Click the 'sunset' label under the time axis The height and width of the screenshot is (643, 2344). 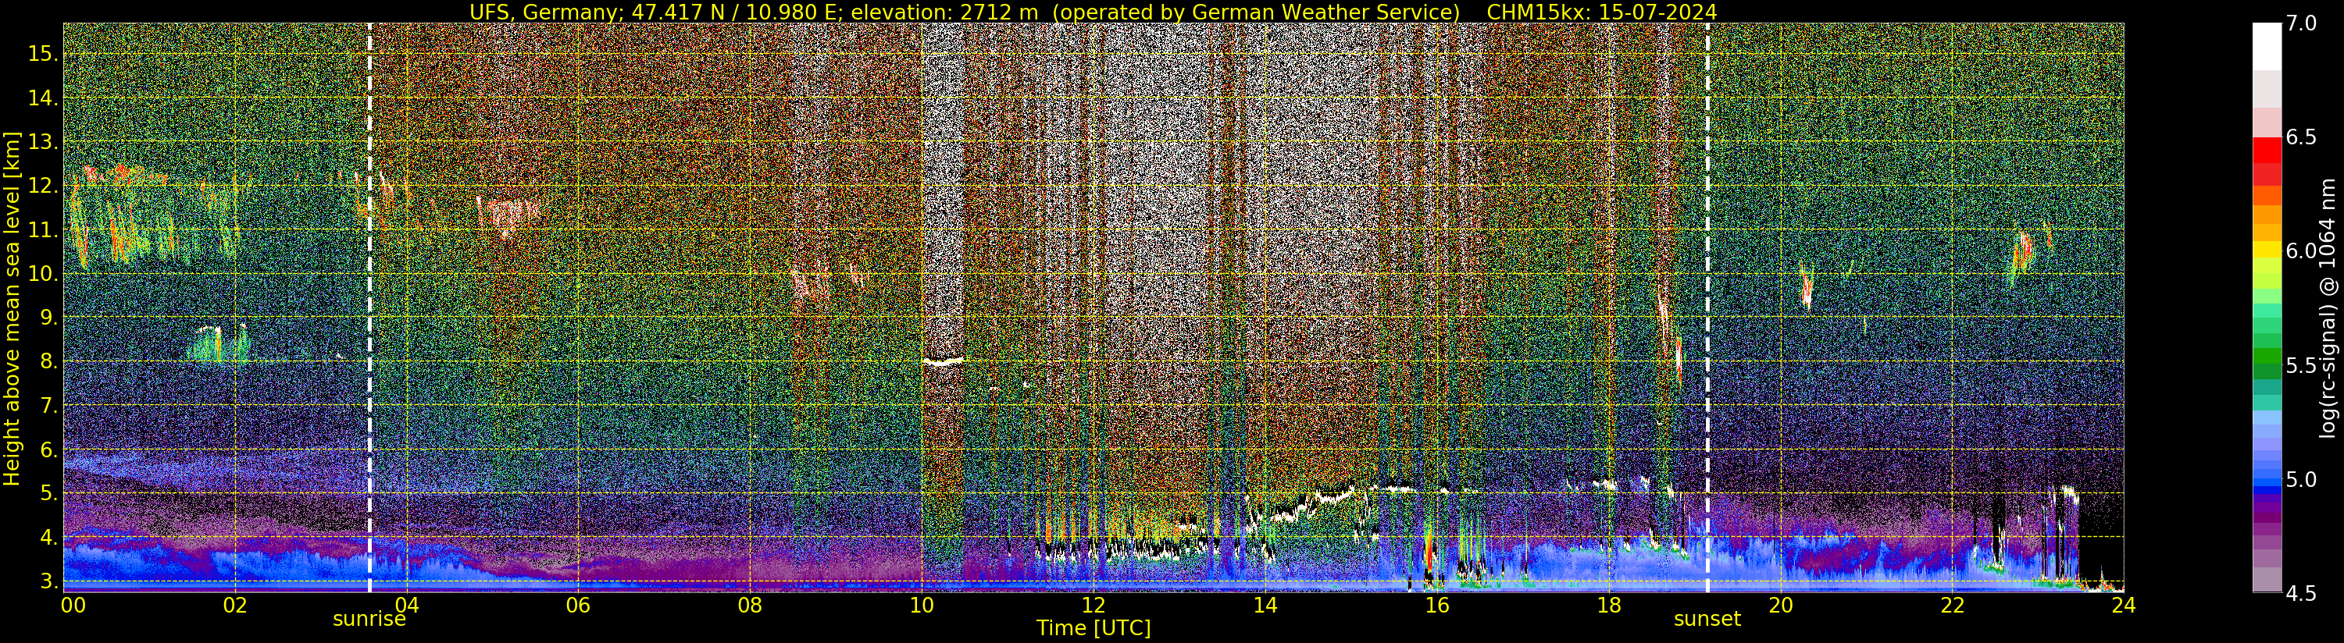[x=1707, y=620]
